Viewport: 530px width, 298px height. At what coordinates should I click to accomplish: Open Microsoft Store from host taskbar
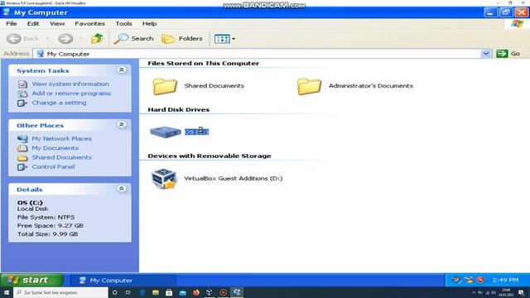(x=169, y=292)
